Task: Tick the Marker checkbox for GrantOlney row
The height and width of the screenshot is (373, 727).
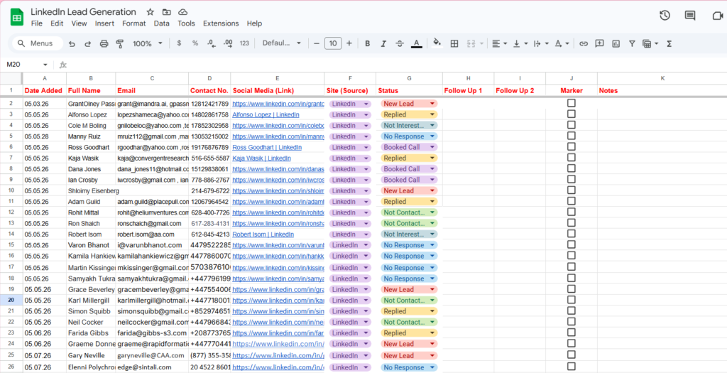Action: coord(572,103)
